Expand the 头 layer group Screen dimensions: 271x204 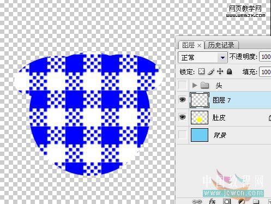(x=195, y=85)
